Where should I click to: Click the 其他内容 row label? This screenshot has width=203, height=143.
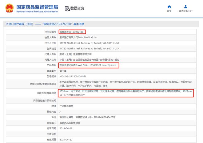pos(51,112)
